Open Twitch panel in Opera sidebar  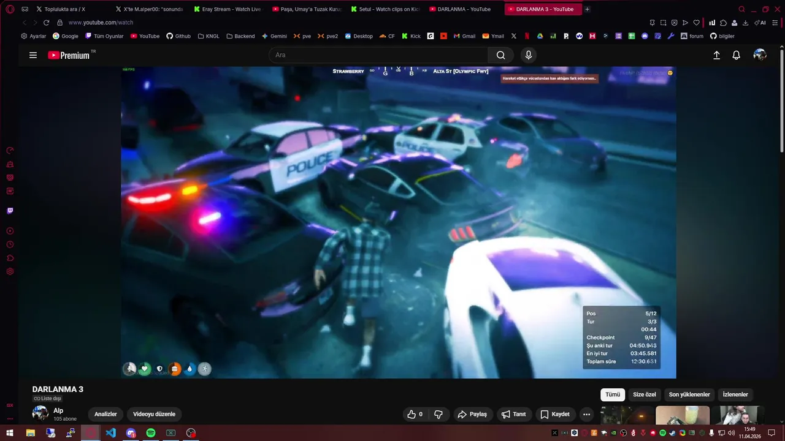click(x=10, y=211)
